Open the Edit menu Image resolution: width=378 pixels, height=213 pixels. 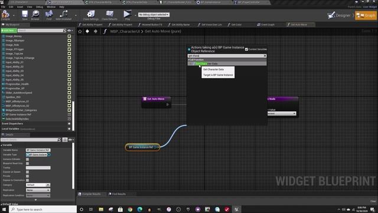tap(11, 7)
